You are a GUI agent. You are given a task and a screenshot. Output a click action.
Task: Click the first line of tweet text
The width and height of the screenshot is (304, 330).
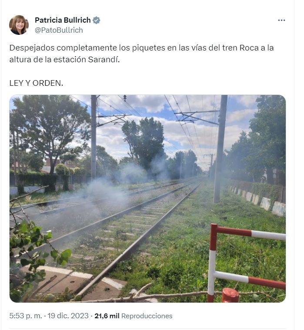pos(141,48)
